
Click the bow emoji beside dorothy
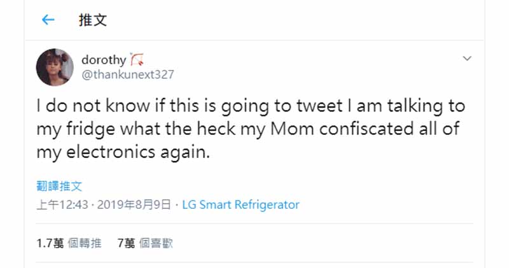point(138,60)
